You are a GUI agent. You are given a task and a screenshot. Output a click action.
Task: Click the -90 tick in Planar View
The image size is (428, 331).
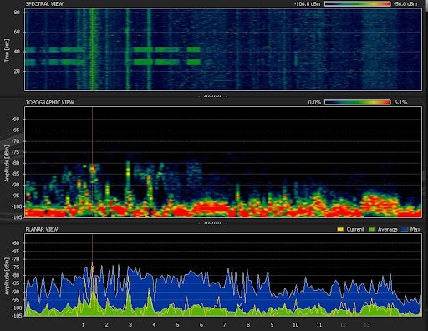[16, 292]
